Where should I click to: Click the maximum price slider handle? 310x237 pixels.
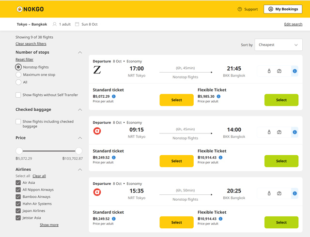(78, 151)
